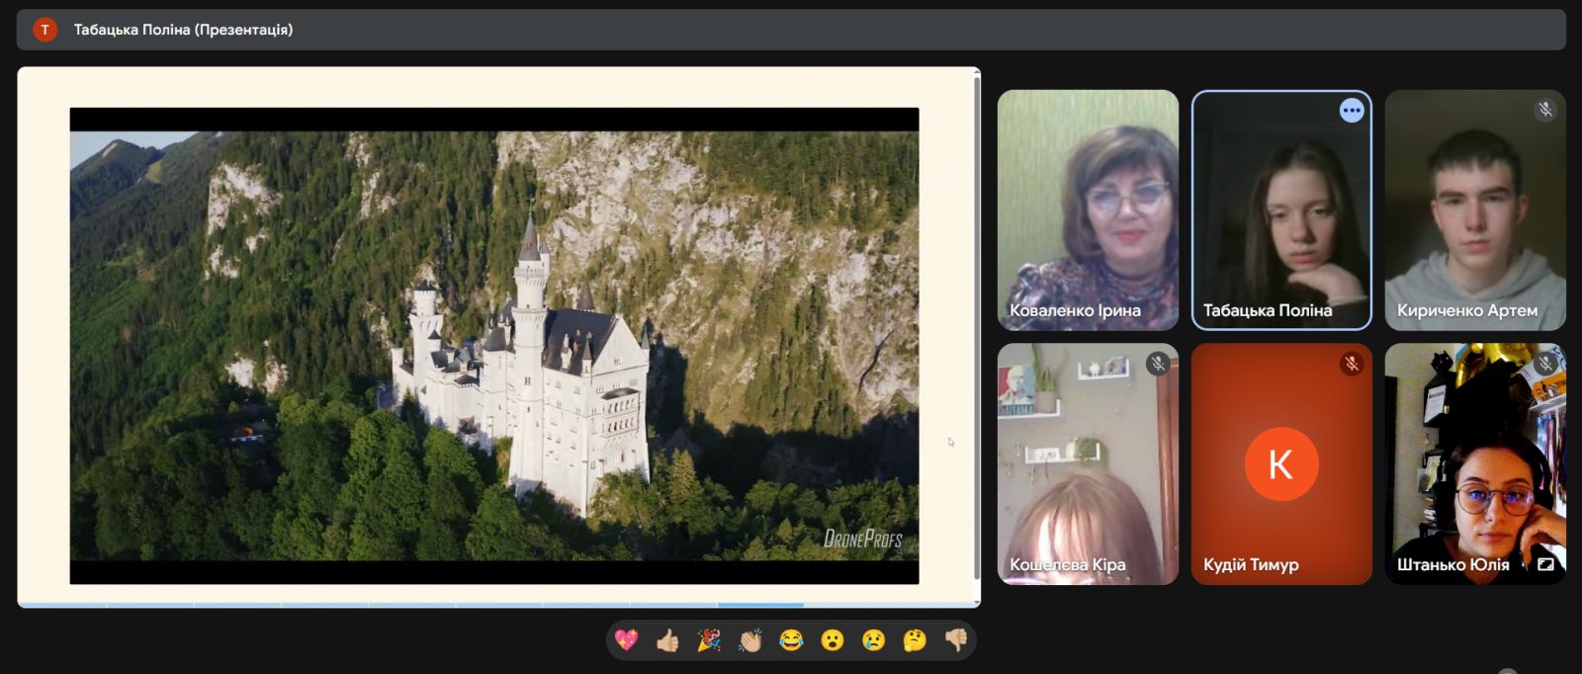Select Коваленко Ірина's video tile

pyautogui.click(x=1088, y=208)
